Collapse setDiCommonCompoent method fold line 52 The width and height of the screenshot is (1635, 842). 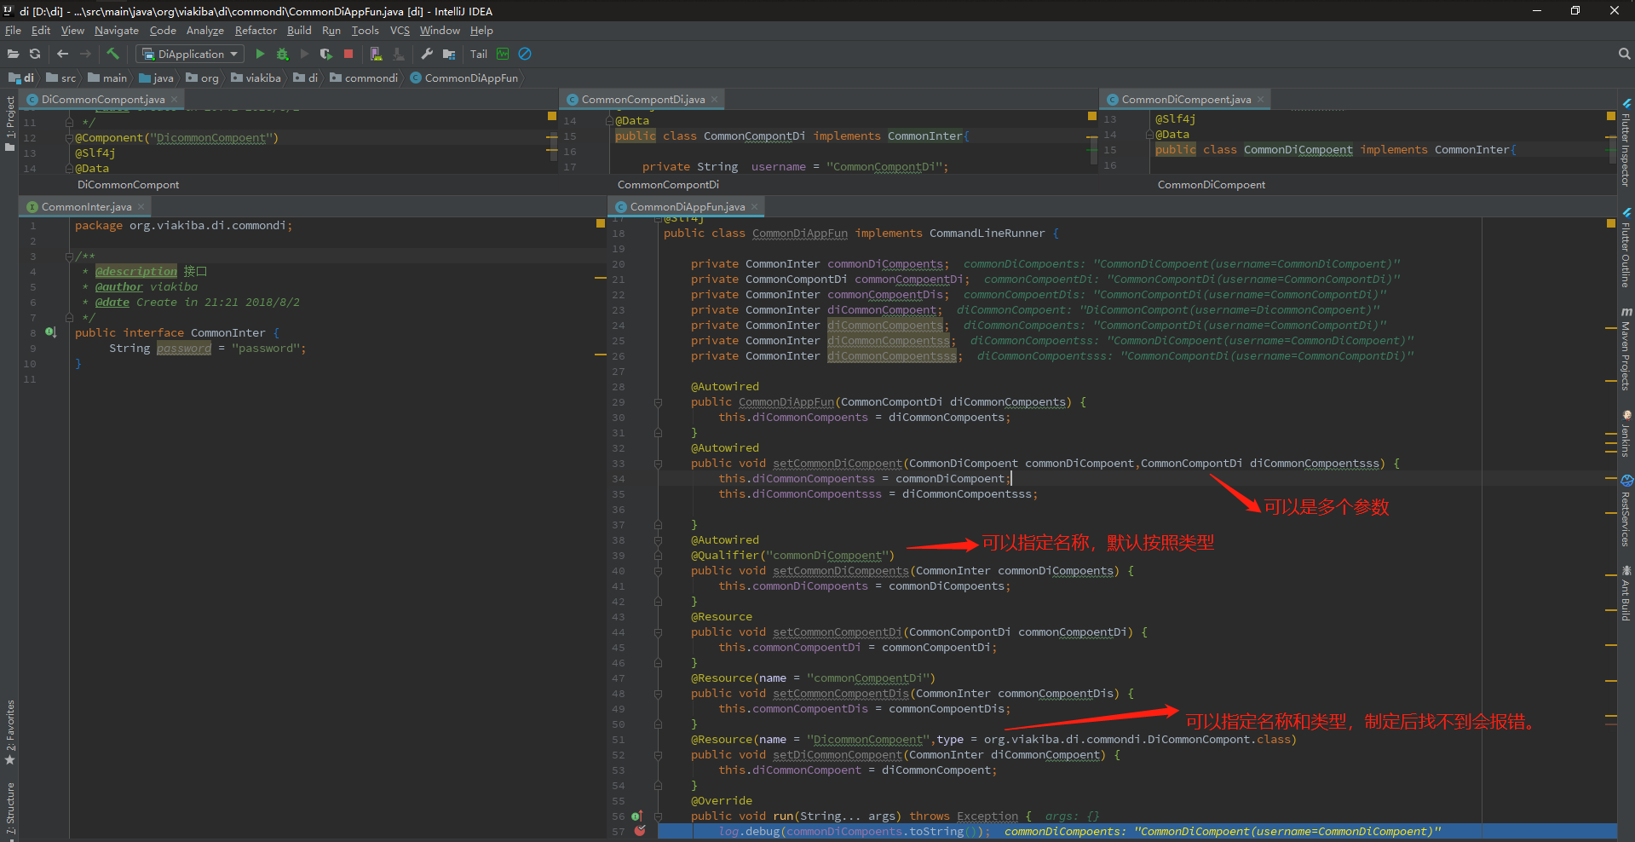click(658, 755)
